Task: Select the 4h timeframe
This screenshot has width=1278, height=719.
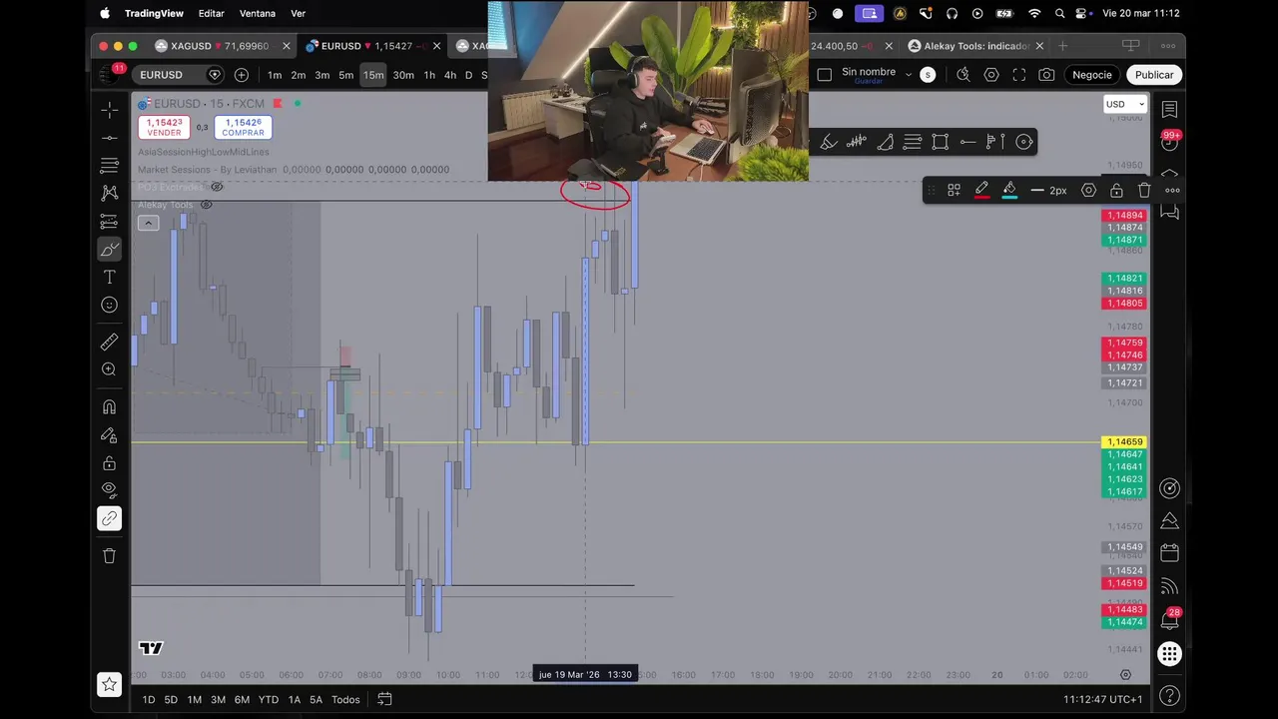Action: click(x=450, y=75)
